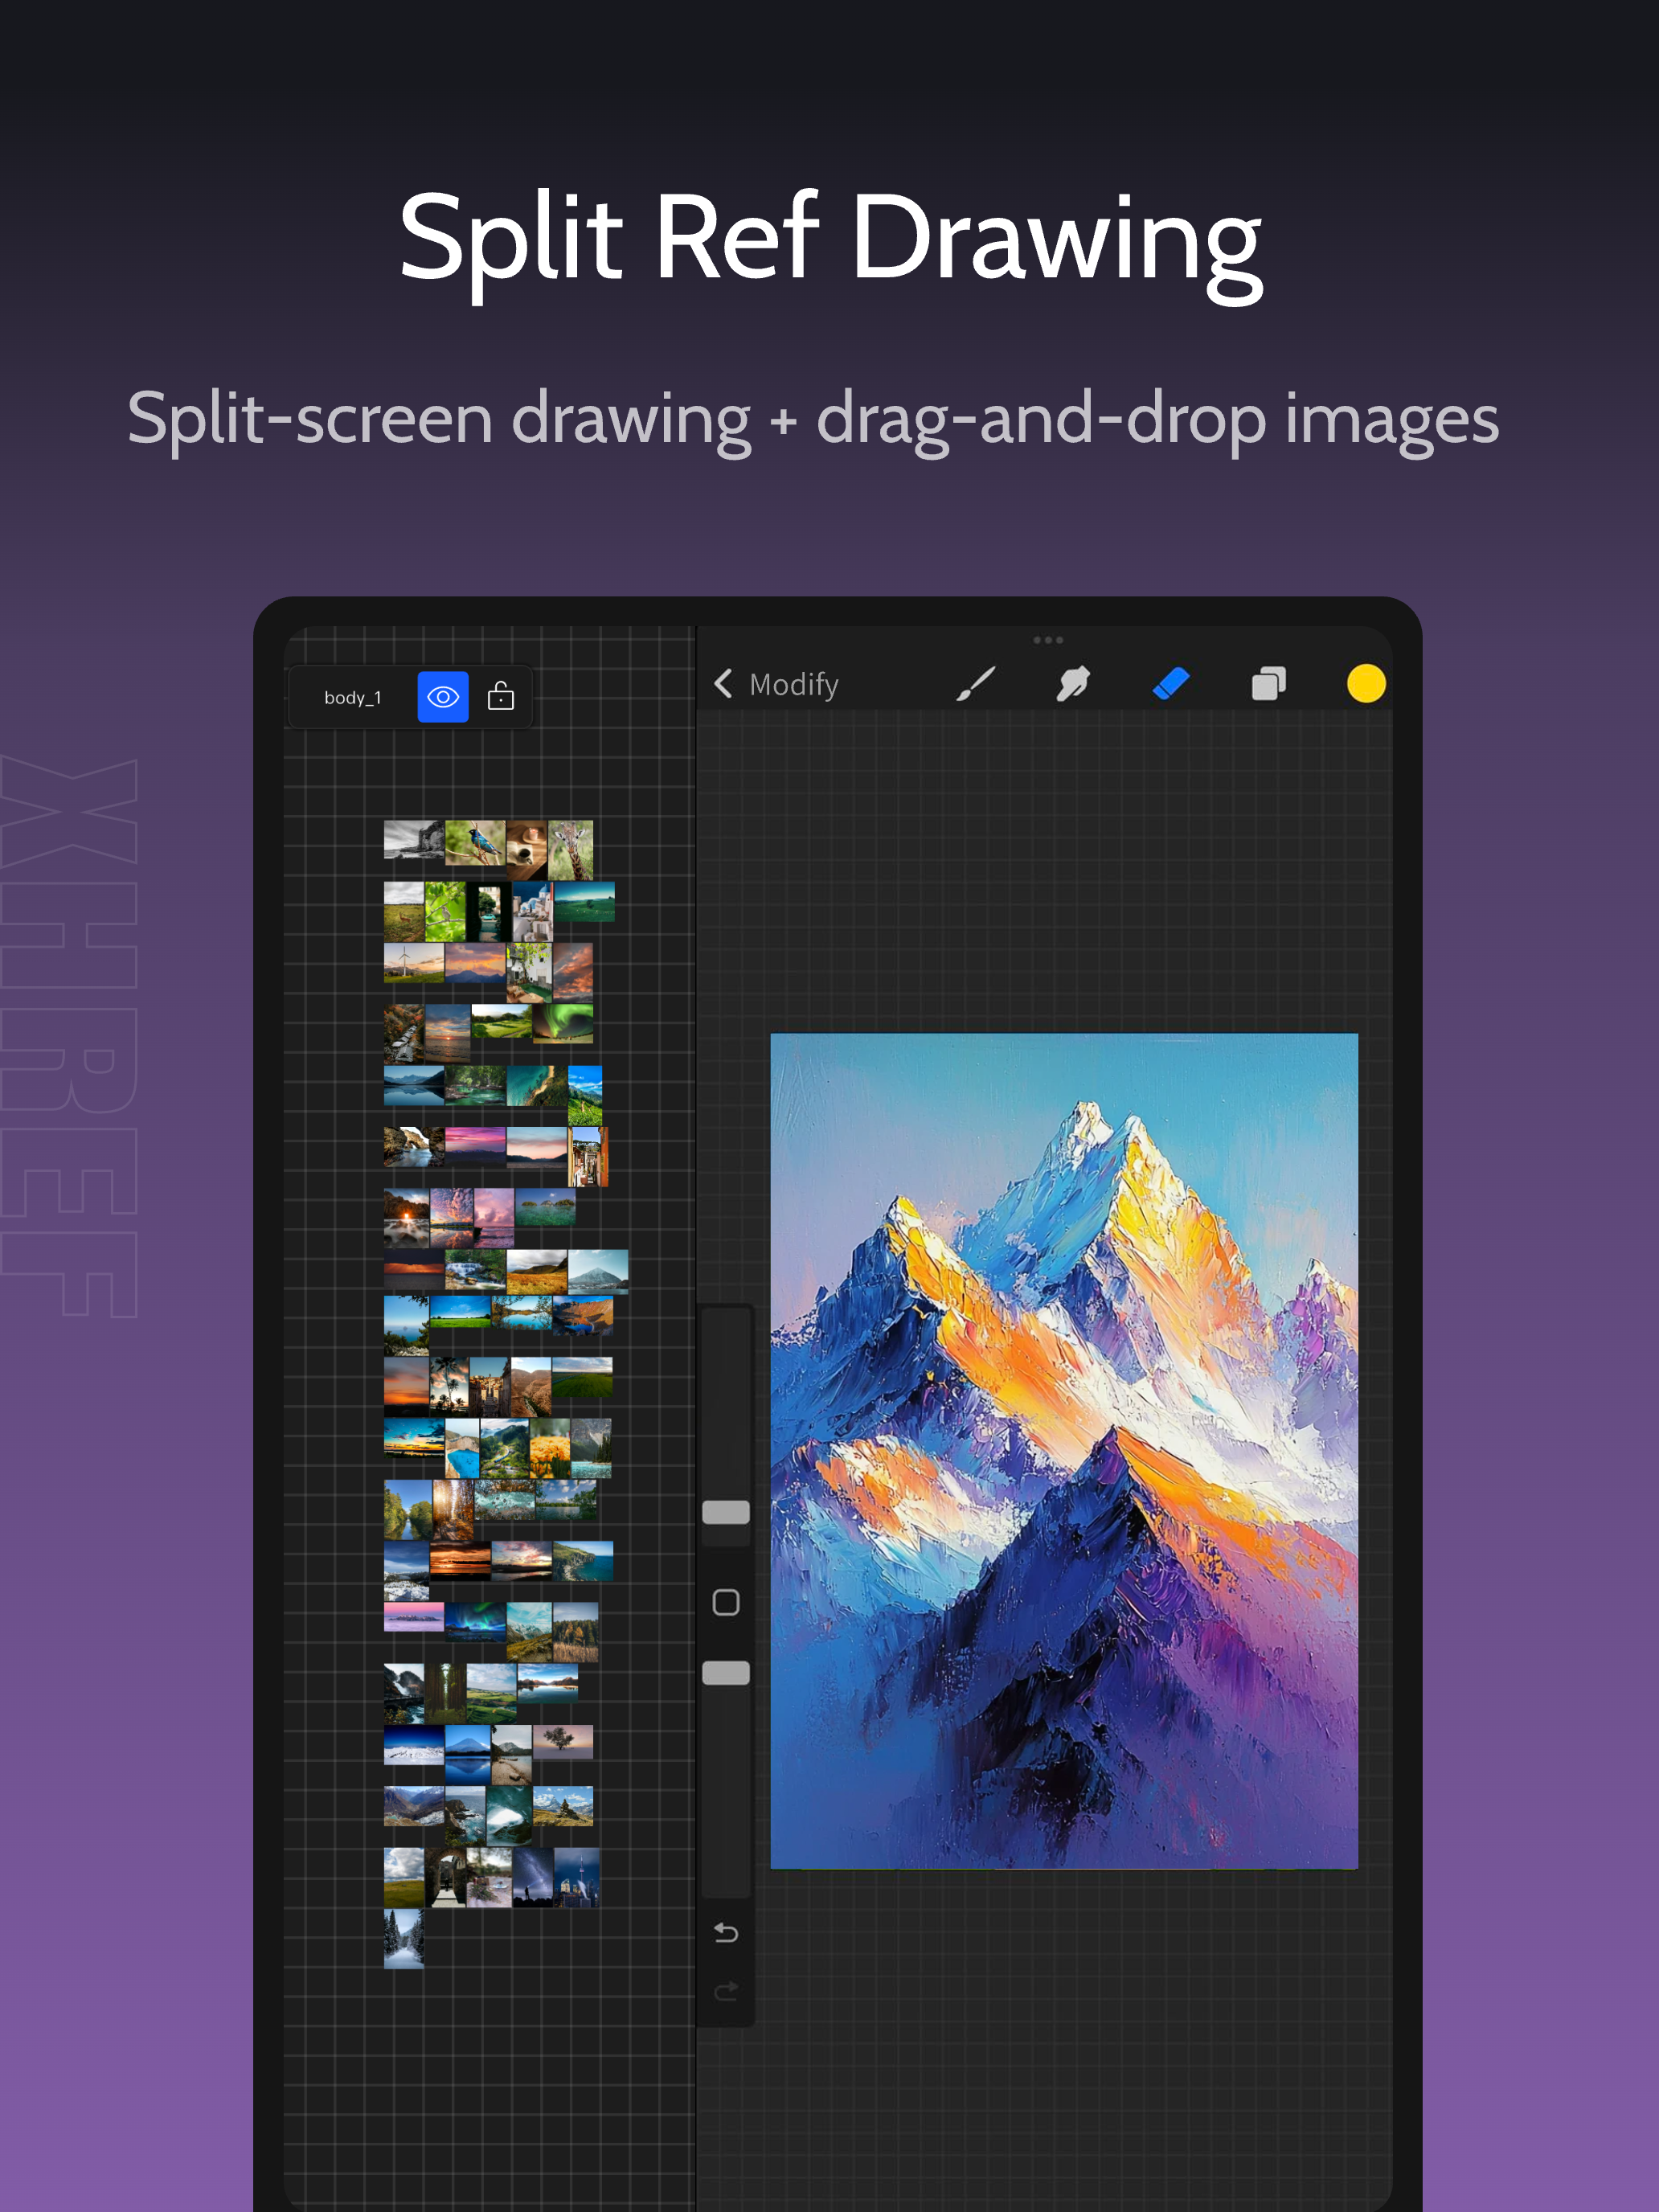Select the snowy forest road thumbnail
Viewport: 1659px width, 2212px height.
pos(404,1939)
